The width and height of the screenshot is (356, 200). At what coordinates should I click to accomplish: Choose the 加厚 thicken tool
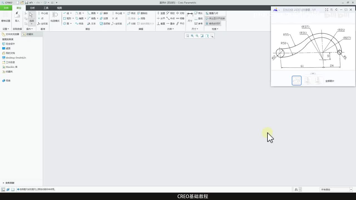(x=104, y=18)
